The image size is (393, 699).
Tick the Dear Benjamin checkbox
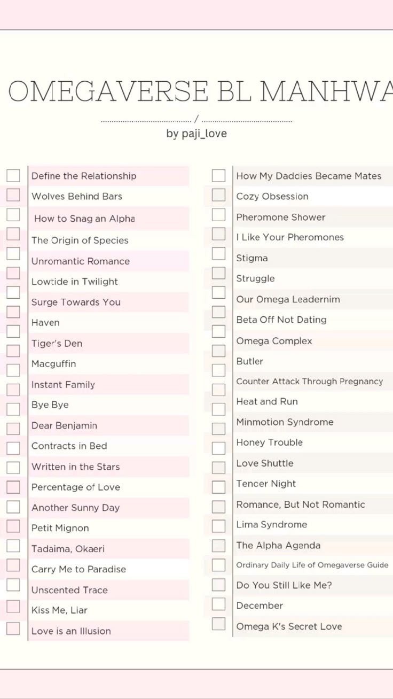point(13,429)
